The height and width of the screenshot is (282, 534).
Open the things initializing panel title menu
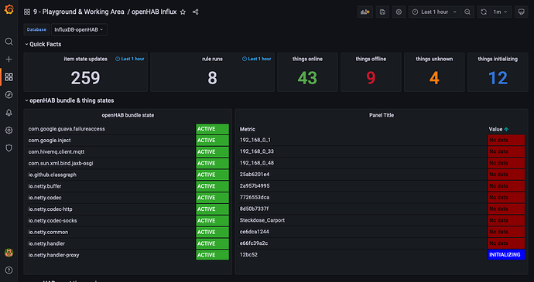click(498, 59)
